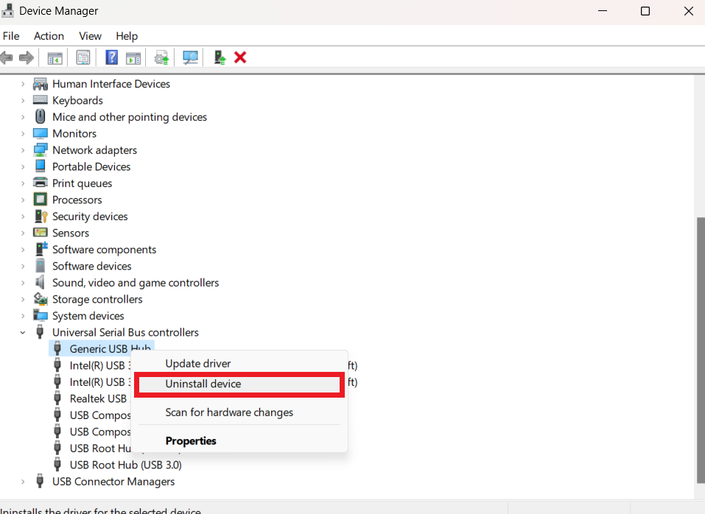Collapse the Universal Serial Bus controllers category
The image size is (705, 514).
(22, 332)
